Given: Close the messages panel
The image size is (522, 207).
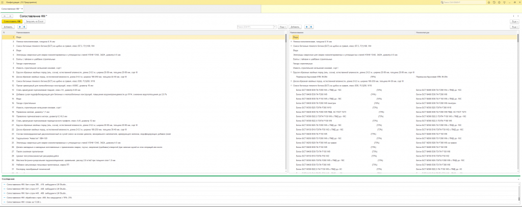Looking at the screenshot, I should [518, 179].
